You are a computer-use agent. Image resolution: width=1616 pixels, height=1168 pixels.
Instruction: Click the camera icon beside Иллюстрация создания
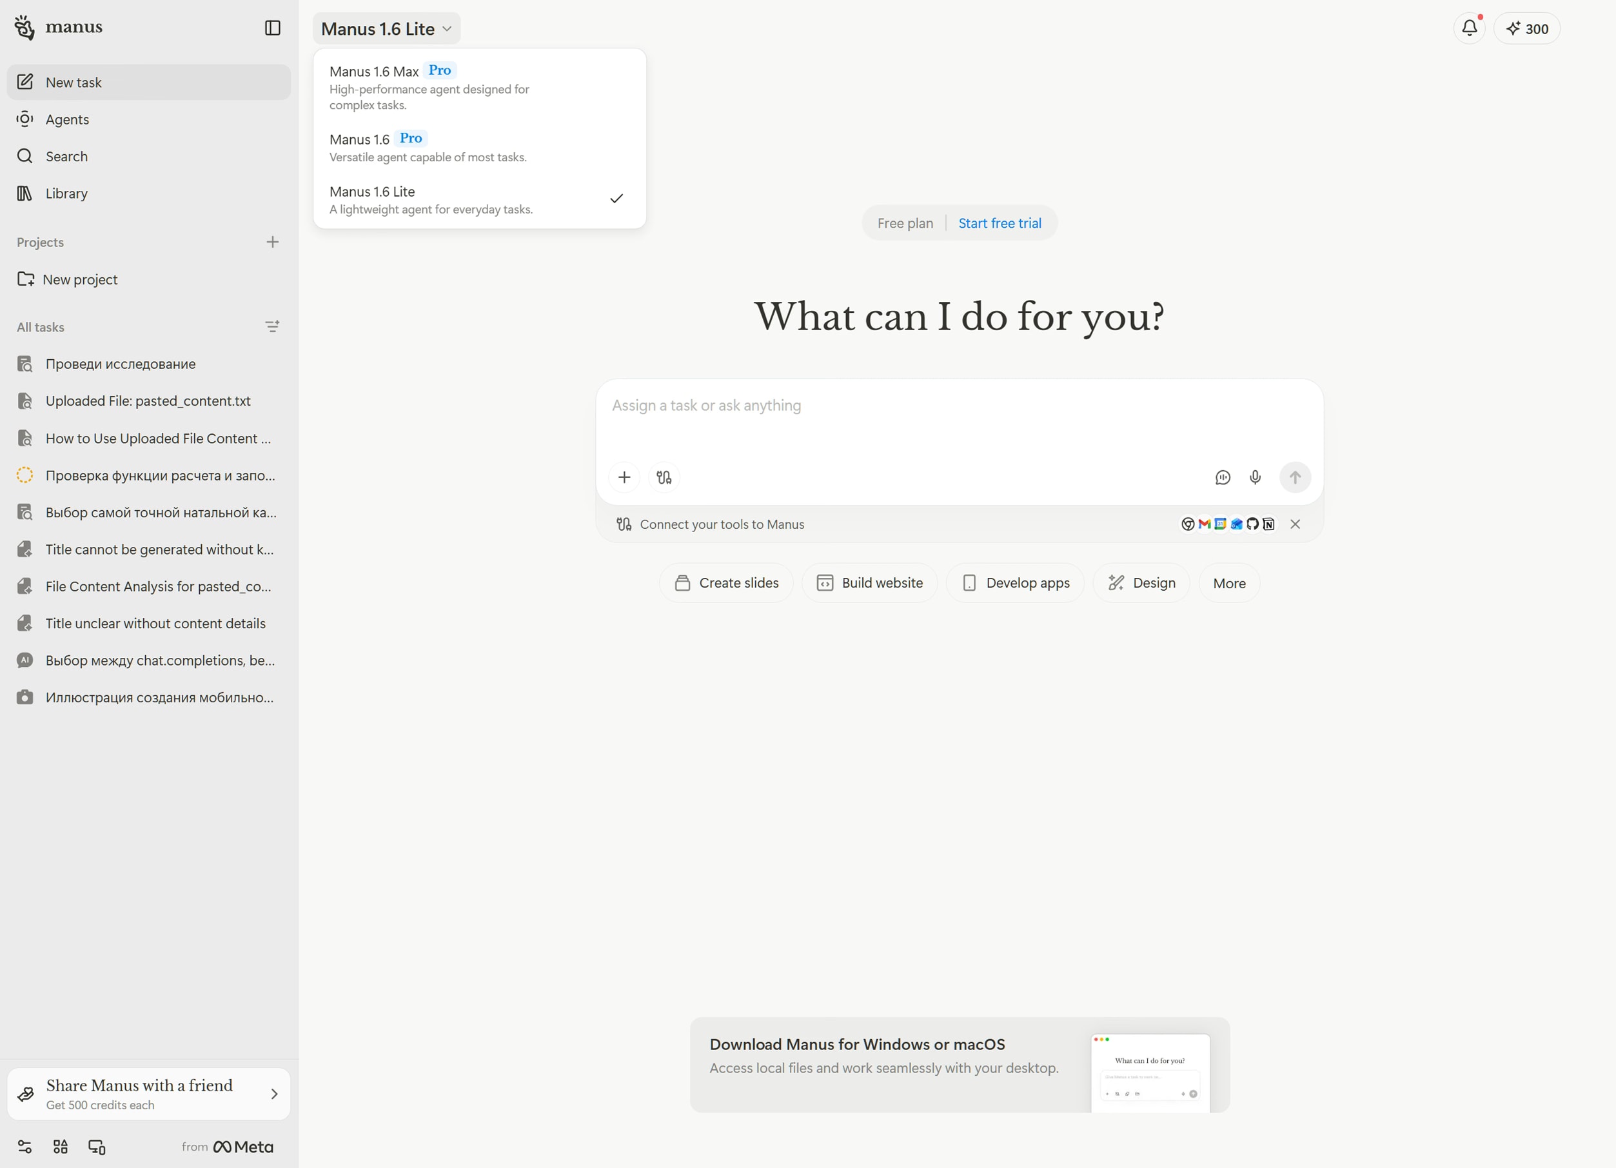click(25, 698)
